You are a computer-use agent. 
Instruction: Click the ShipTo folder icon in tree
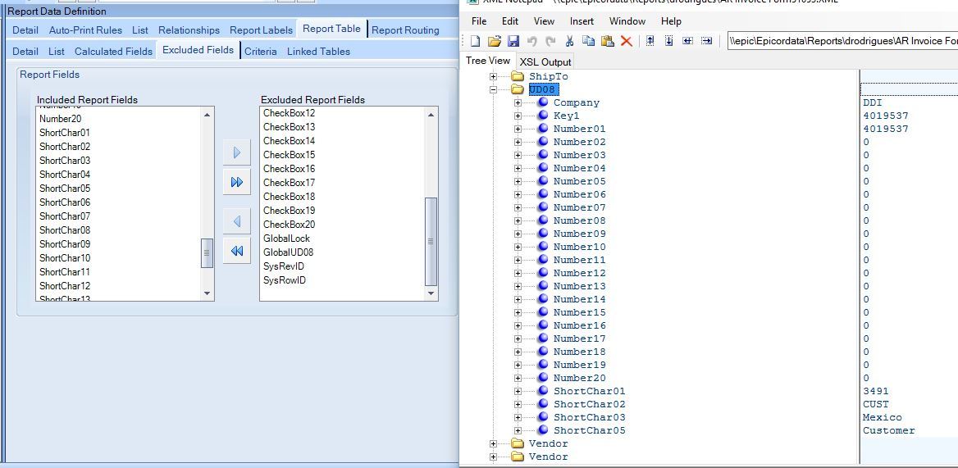tap(518, 76)
